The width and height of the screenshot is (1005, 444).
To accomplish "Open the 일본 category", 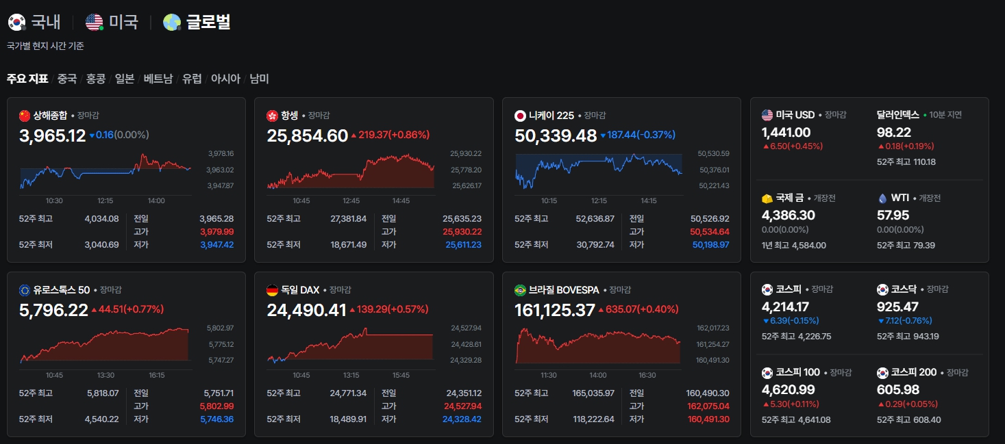I will [x=125, y=79].
